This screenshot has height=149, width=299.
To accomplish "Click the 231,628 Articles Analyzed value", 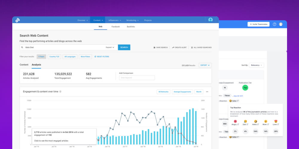I will (29, 74).
